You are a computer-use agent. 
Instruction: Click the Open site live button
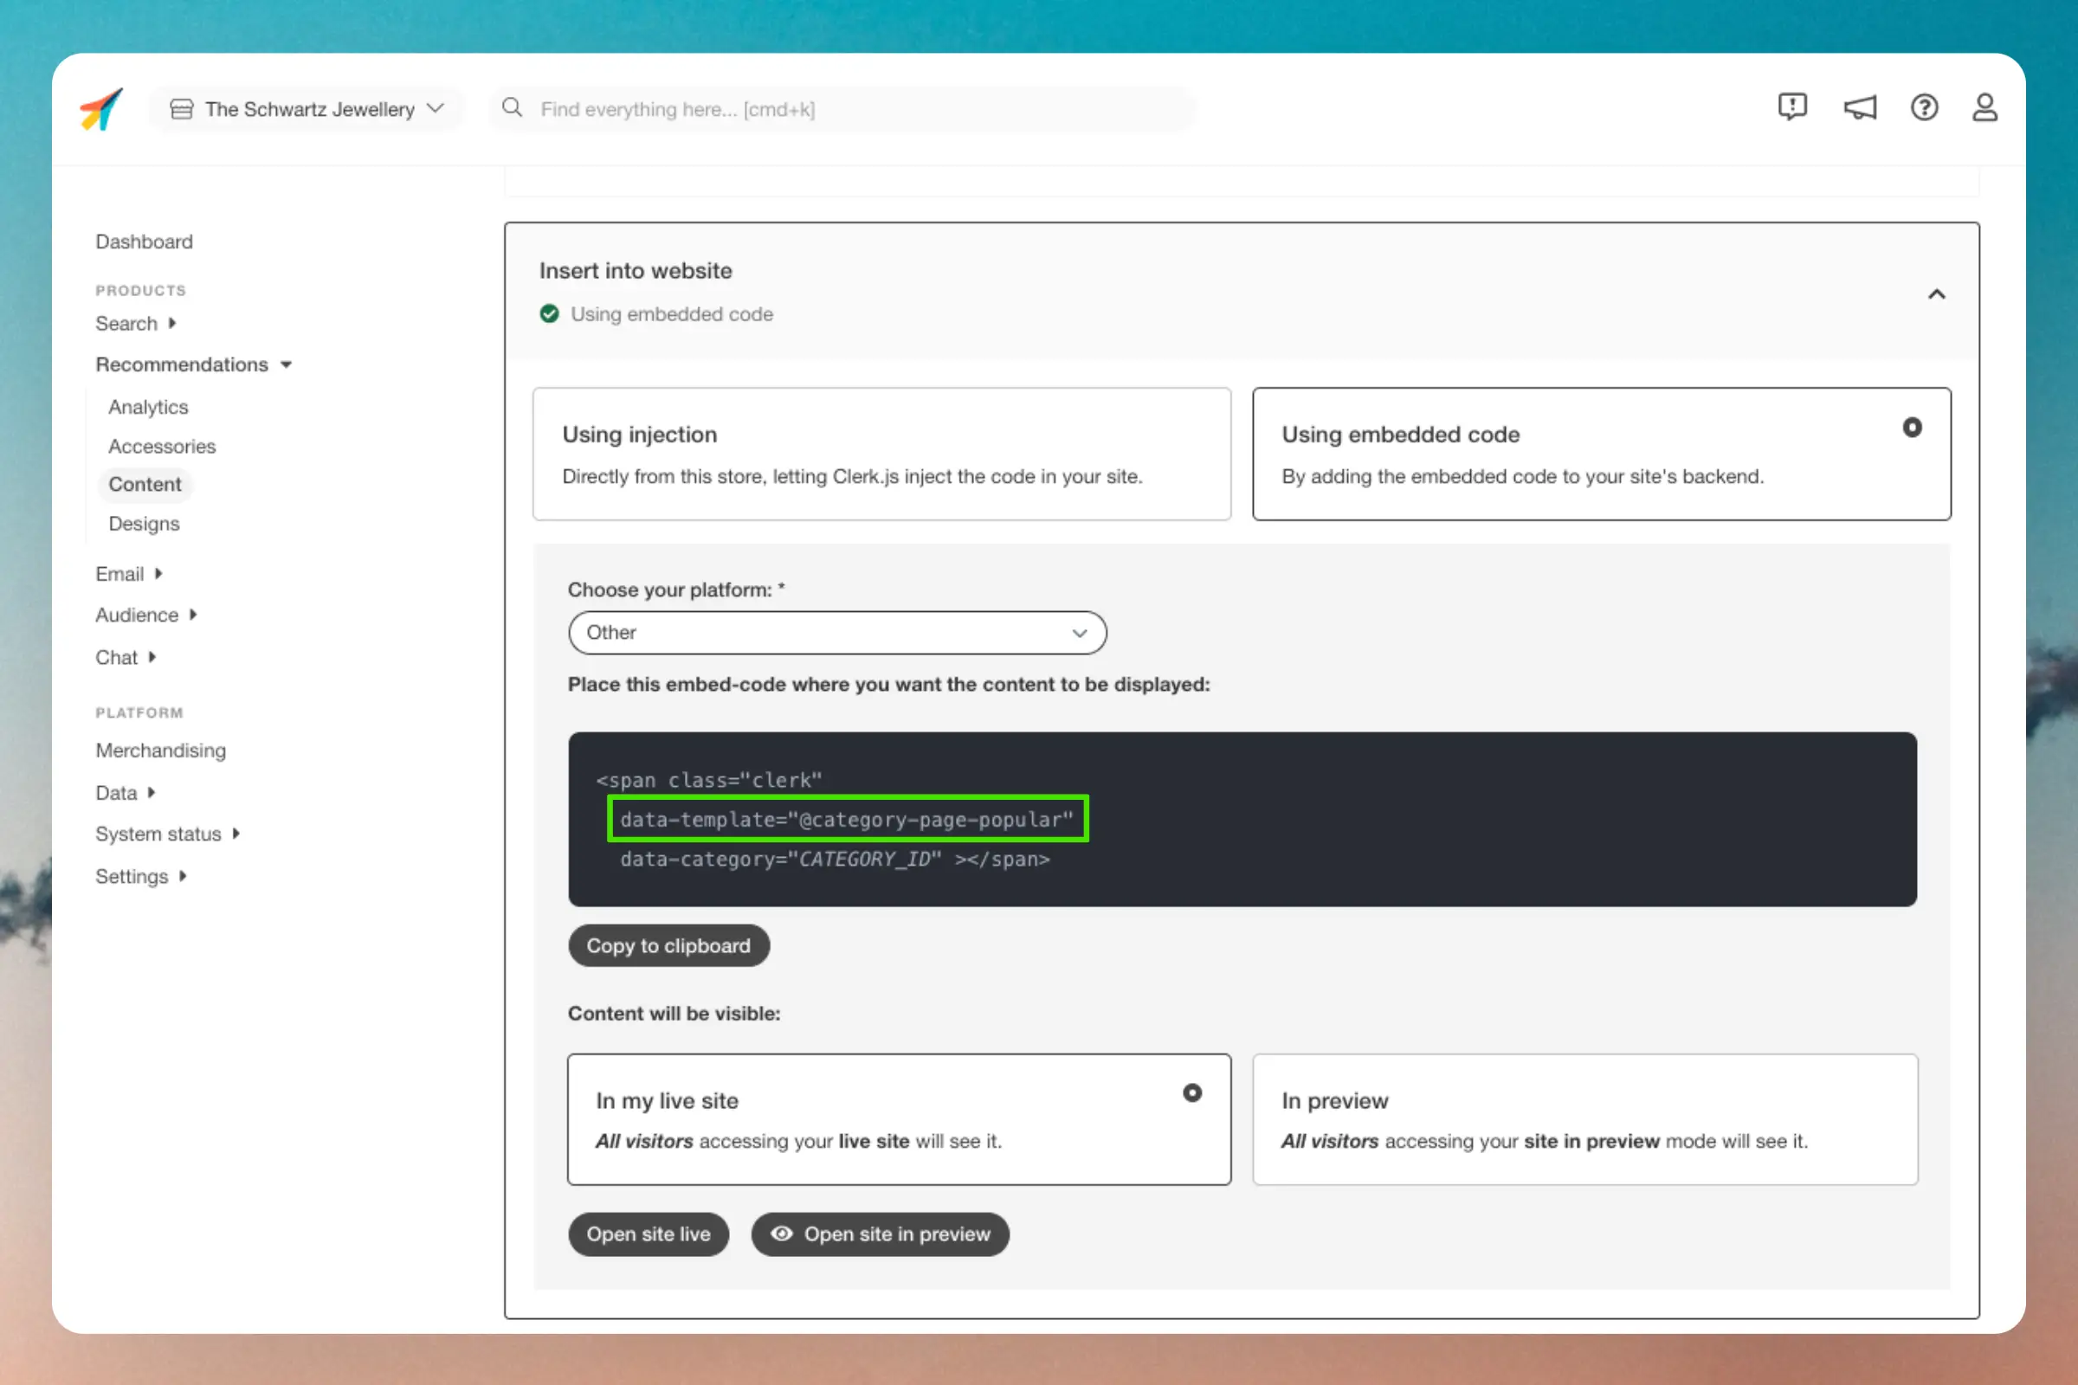pos(646,1232)
